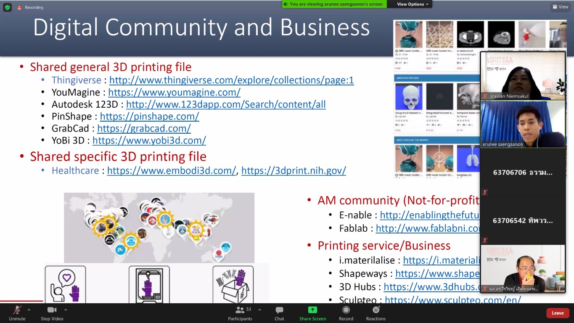The width and height of the screenshot is (574, 323).
Task: Click the blue lungs model thumbnail
Action: click(469, 159)
